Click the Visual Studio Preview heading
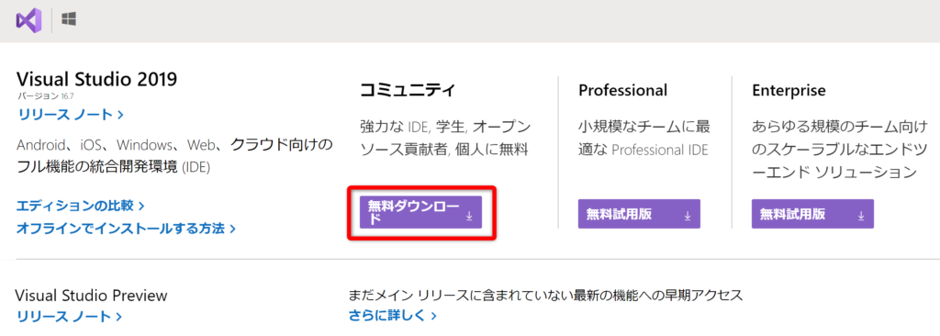This screenshot has height=336, width=940. (92, 296)
